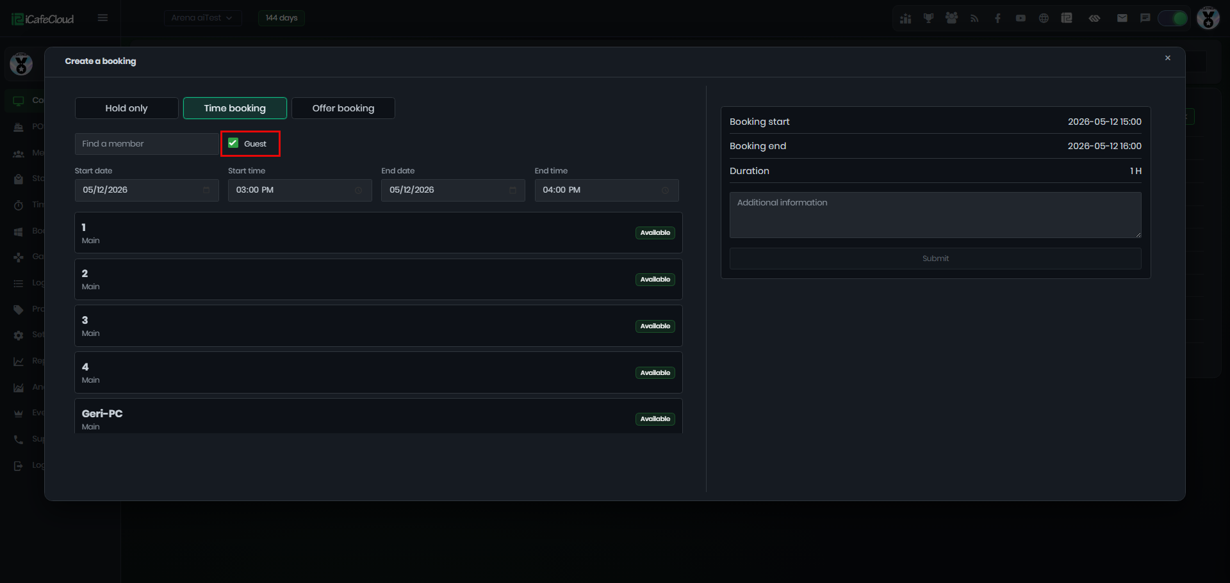Click Available badge for computer 2
Viewport: 1230px width, 583px height.
[x=655, y=280]
